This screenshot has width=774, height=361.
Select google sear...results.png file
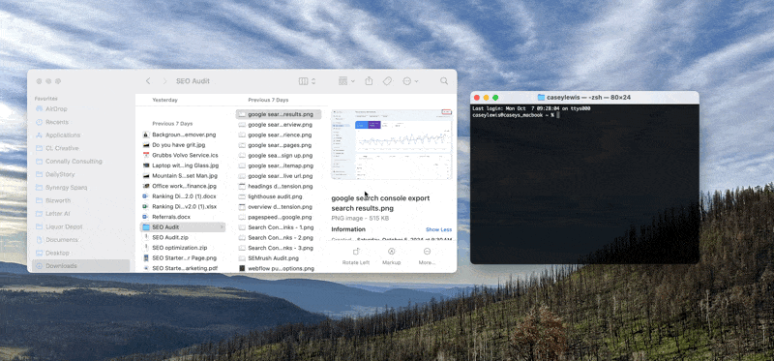[279, 114]
